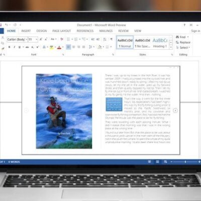Screen dimensions: 201x201
Task: Open the DESIGN ribbon tab
Action: click(42, 31)
